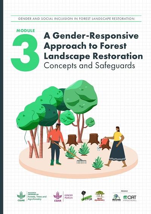Click subtitle Concepts and Safeguards
The width and height of the screenshot is (151, 214).
(89, 66)
